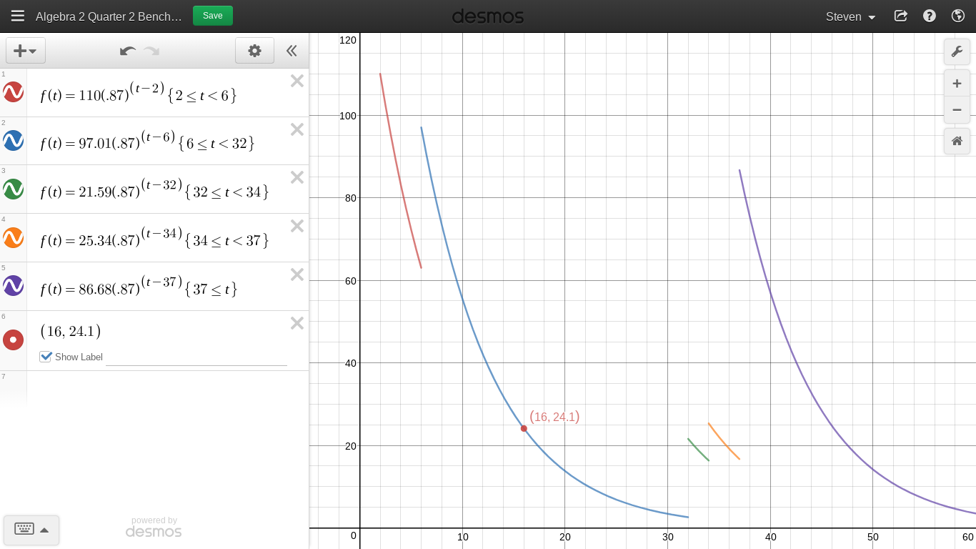Viewport: 976px width, 549px height.
Task: Undo the last action
Action: (128, 51)
